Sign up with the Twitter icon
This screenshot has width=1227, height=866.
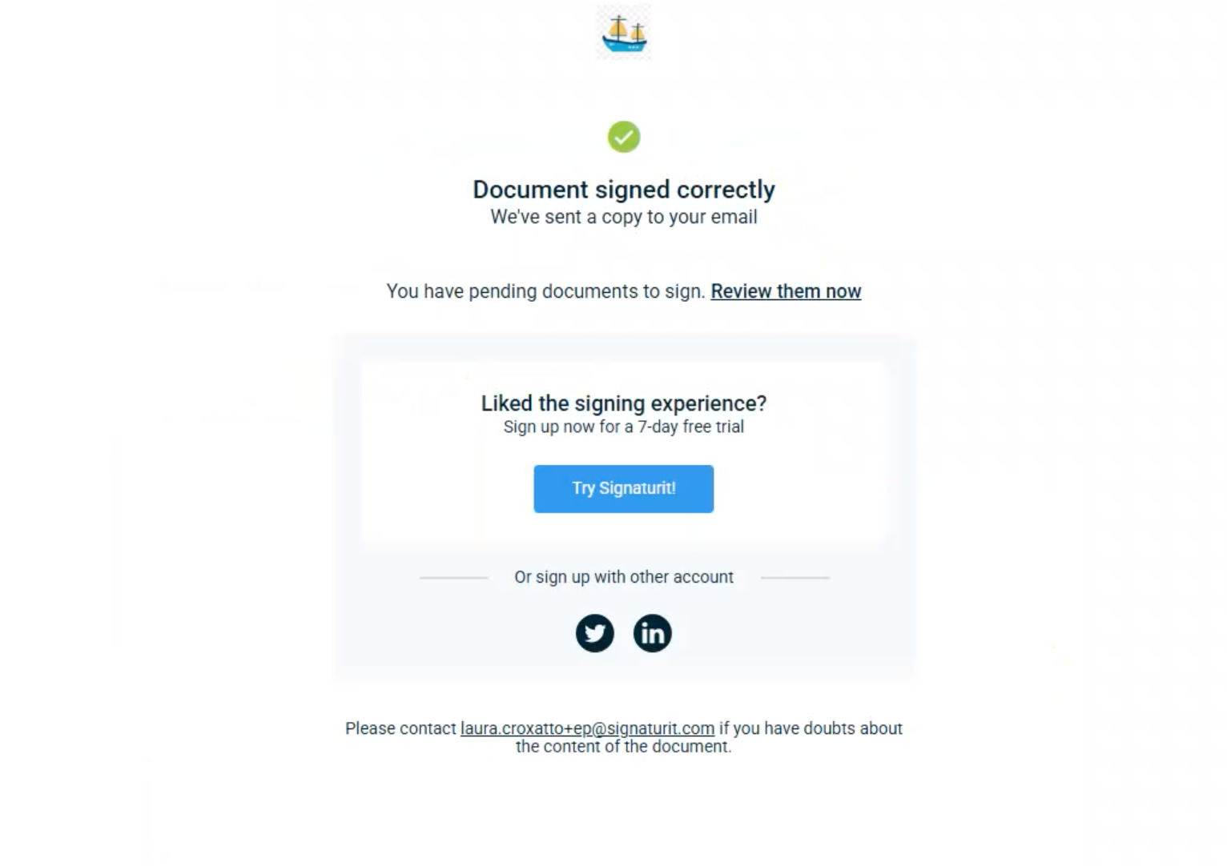point(594,633)
